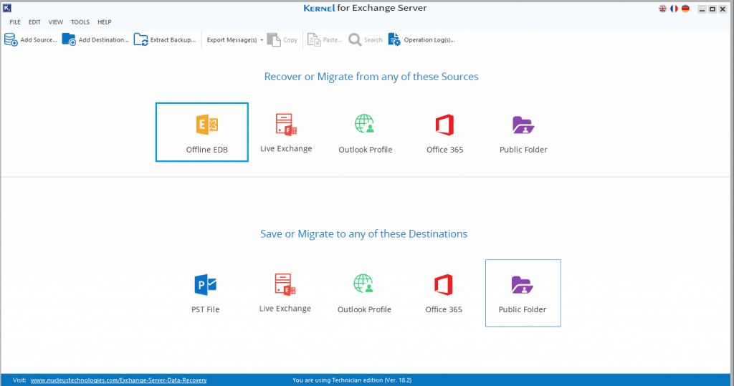Select Offline EDB as source
The image size is (734, 386).
click(x=201, y=132)
